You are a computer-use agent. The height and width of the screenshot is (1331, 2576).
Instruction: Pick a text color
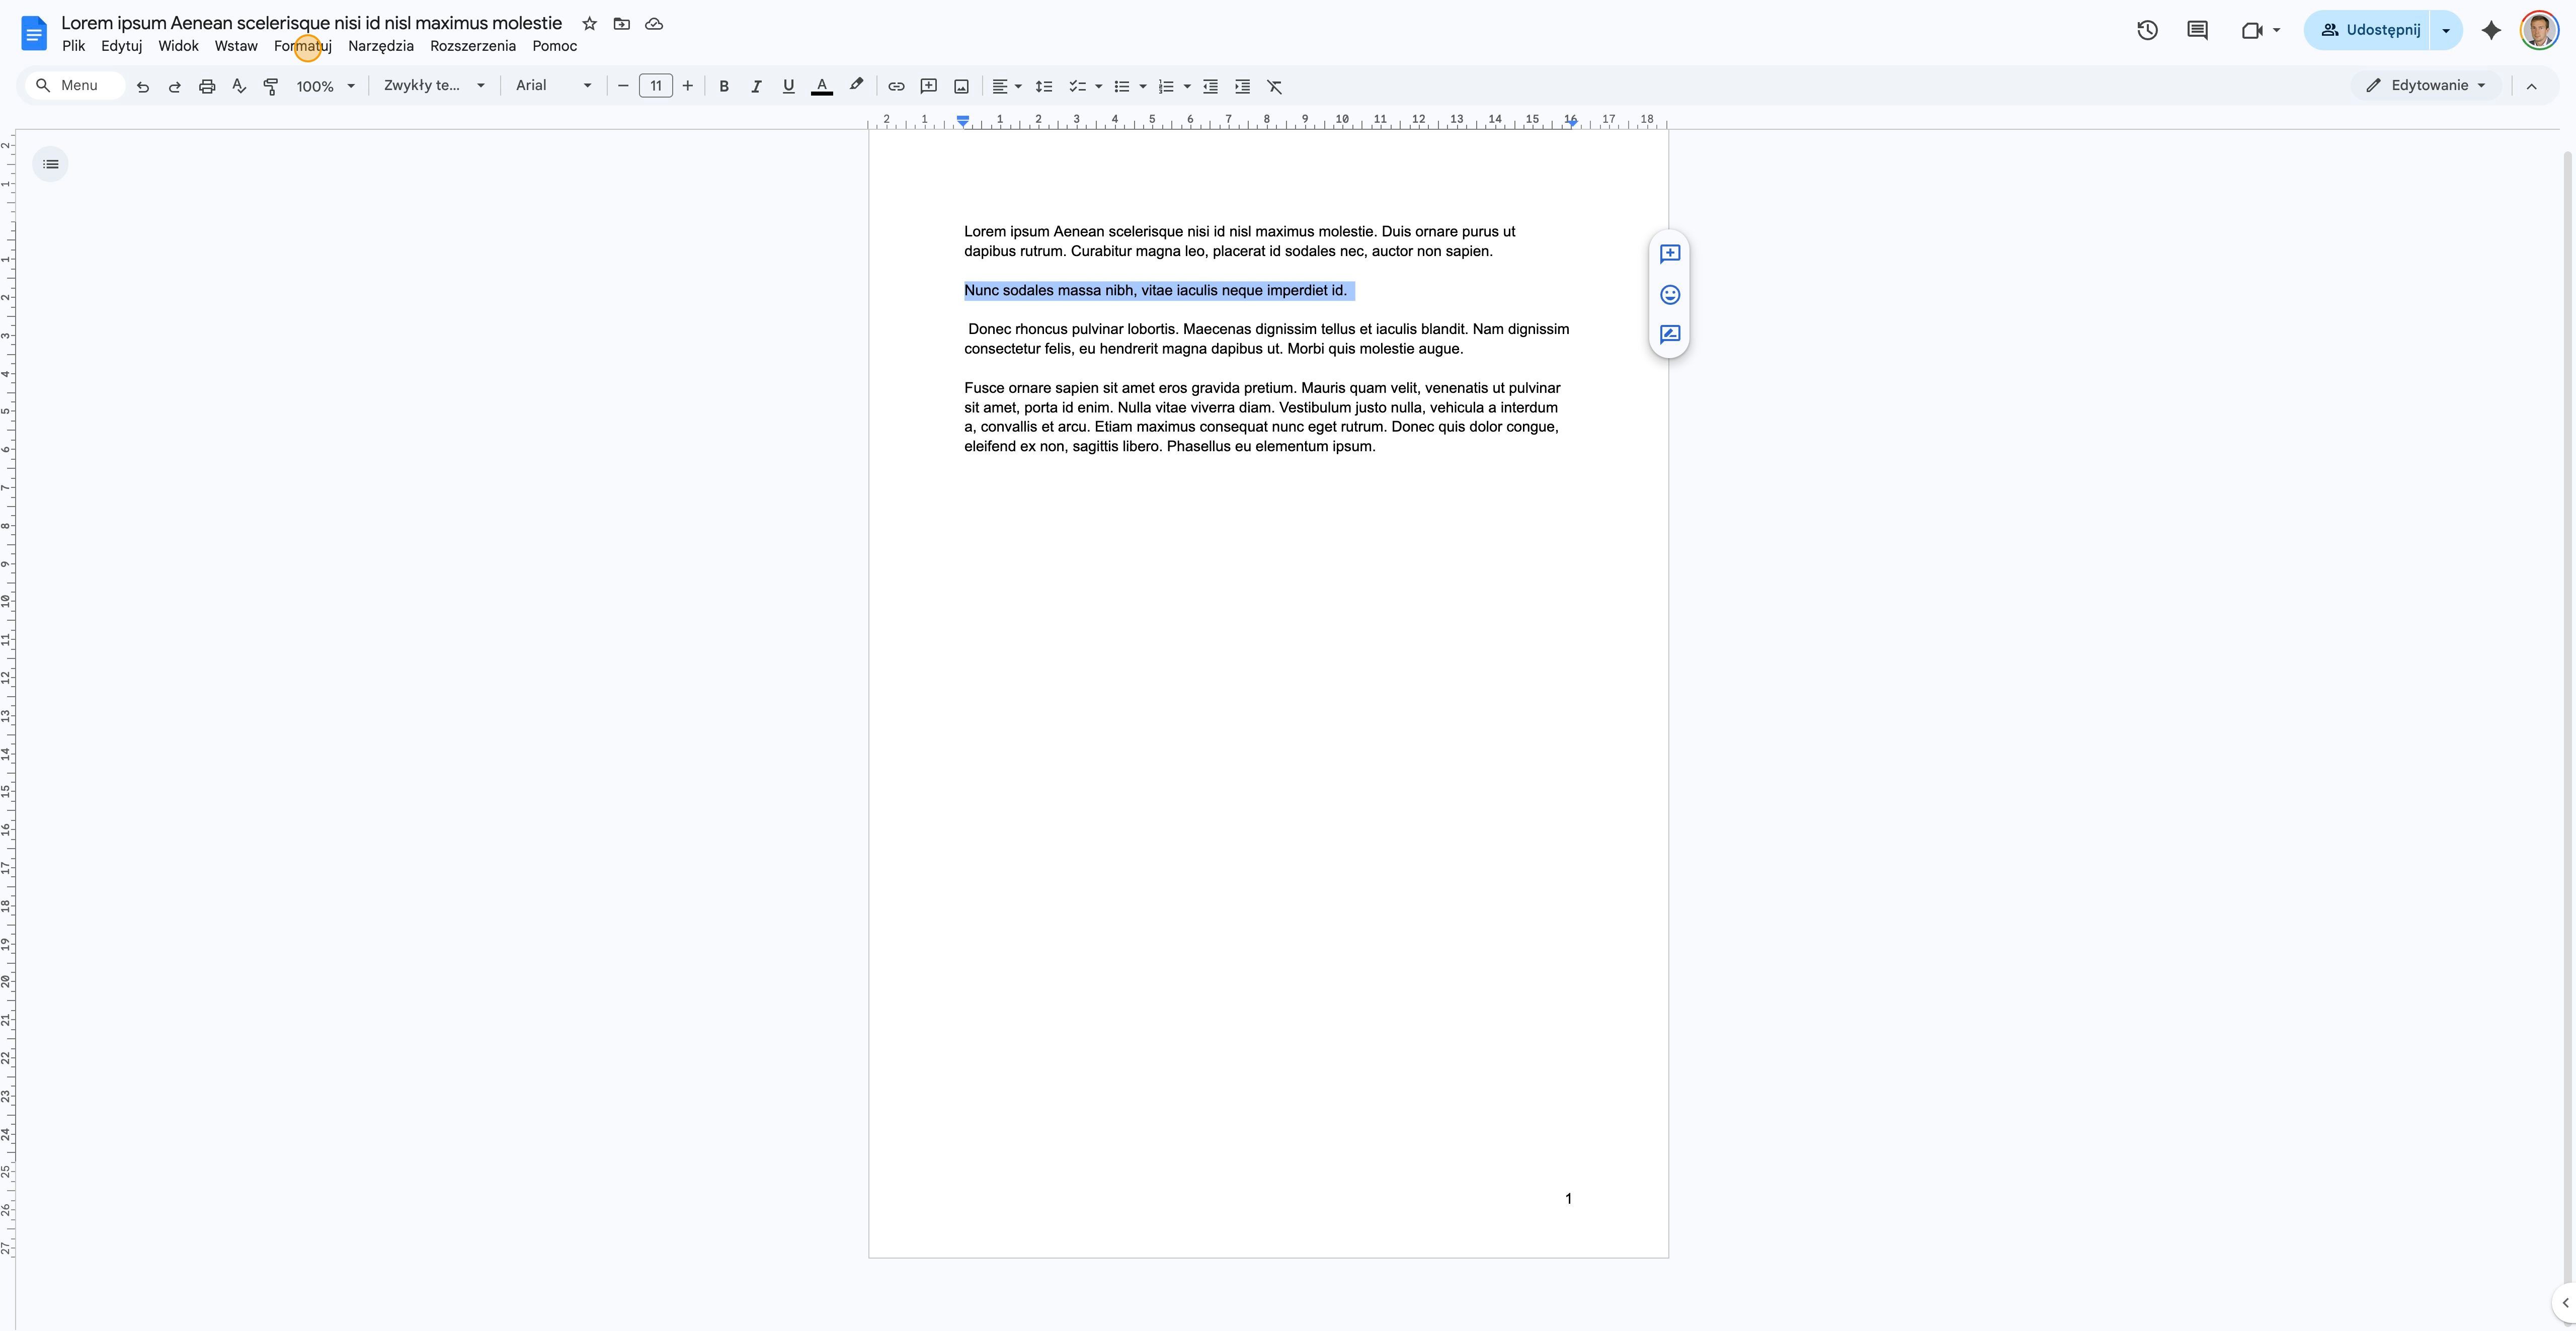pyautogui.click(x=822, y=87)
